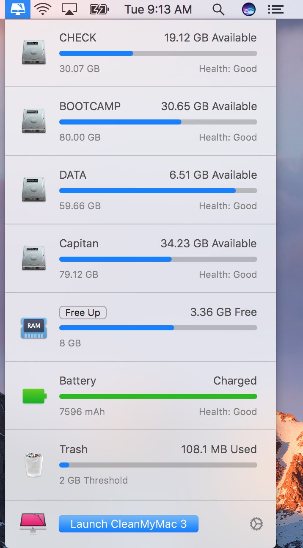Select the DATA drive icon
The image size is (303, 548).
click(x=34, y=190)
